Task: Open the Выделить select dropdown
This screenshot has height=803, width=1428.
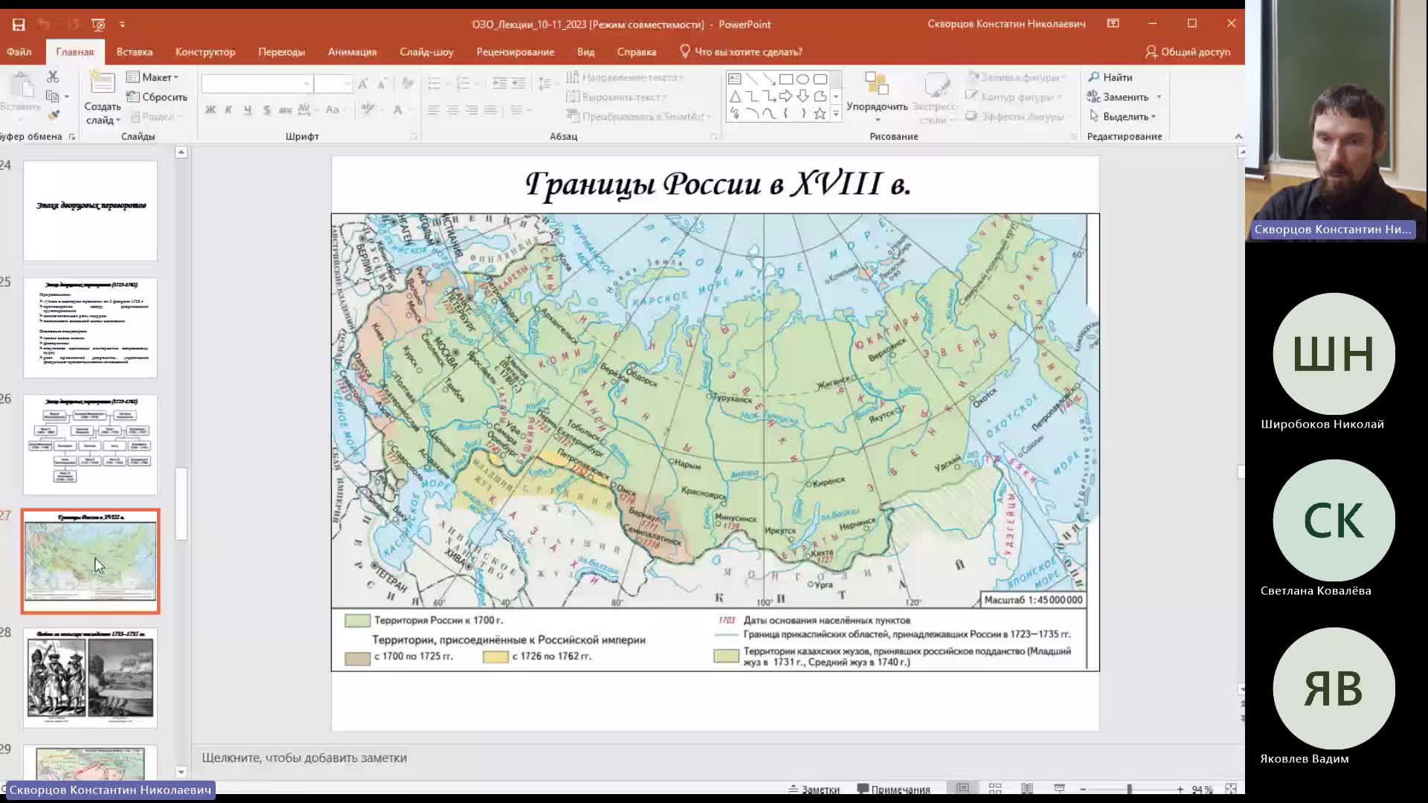Action: click(x=1122, y=117)
